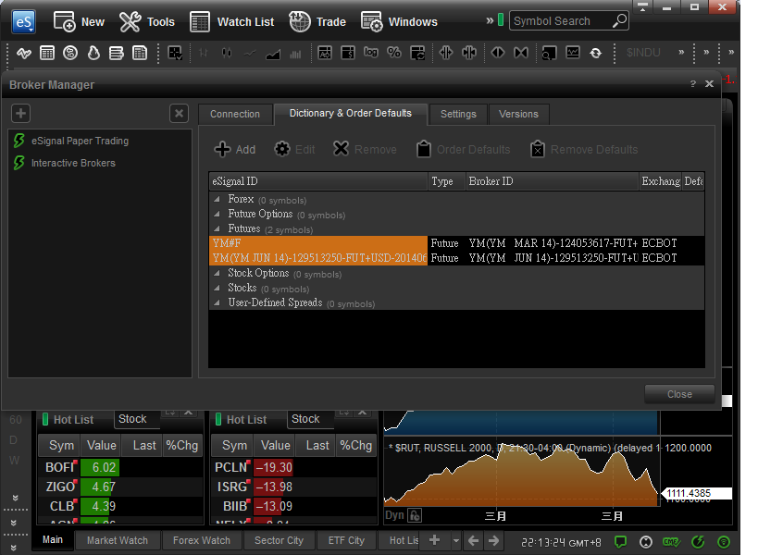Open the Windows menu
The width and height of the screenshot is (758, 555).
[x=399, y=21]
